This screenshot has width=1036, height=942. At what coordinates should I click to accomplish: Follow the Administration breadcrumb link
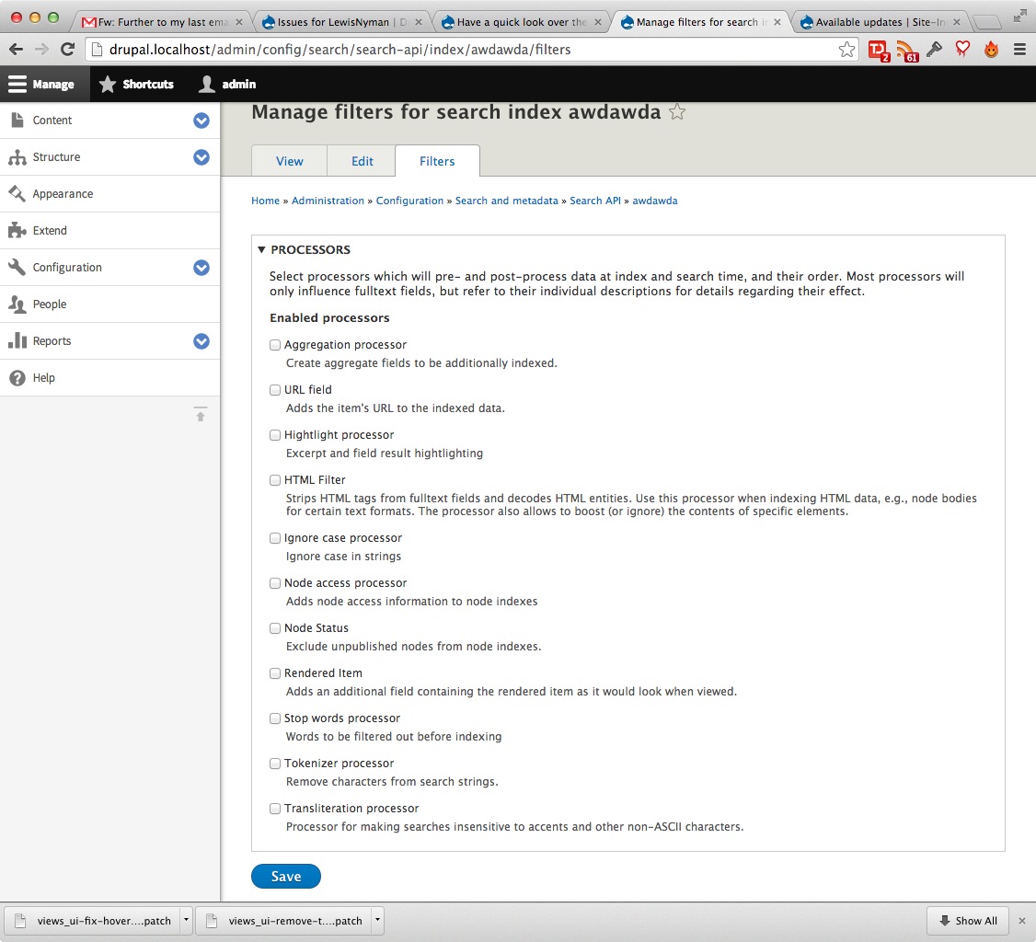point(328,201)
